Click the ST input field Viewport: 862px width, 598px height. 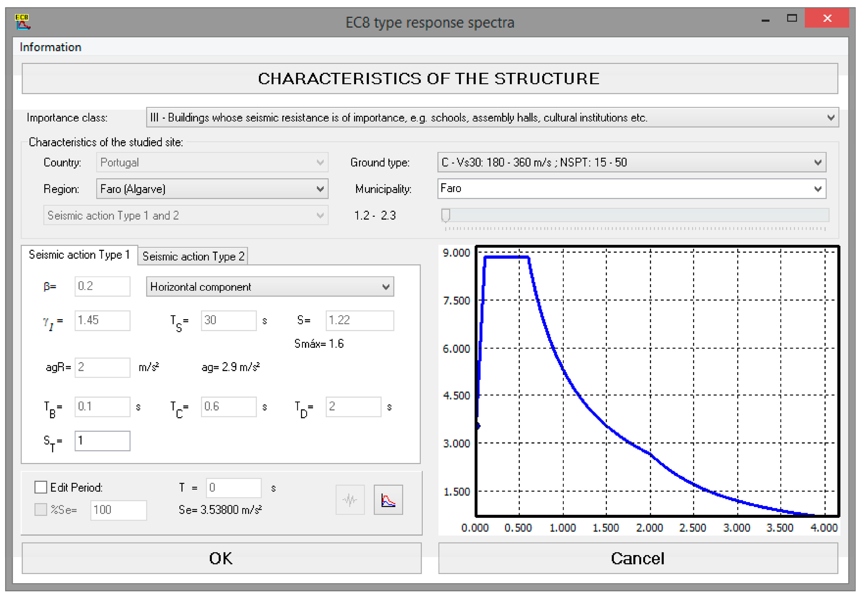[x=102, y=441]
